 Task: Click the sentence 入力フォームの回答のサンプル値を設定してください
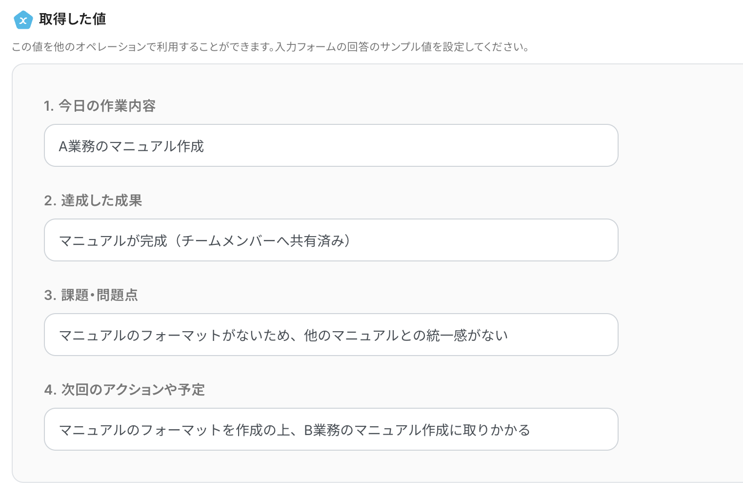click(x=401, y=47)
